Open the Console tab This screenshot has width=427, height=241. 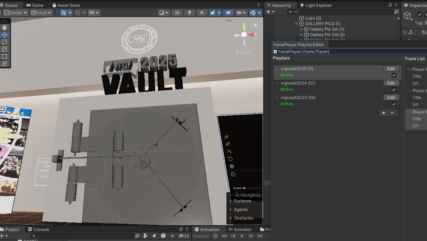(x=41, y=229)
